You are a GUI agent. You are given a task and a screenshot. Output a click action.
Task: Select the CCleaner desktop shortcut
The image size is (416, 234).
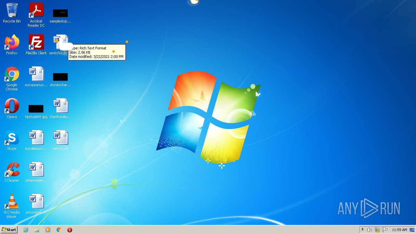12,172
